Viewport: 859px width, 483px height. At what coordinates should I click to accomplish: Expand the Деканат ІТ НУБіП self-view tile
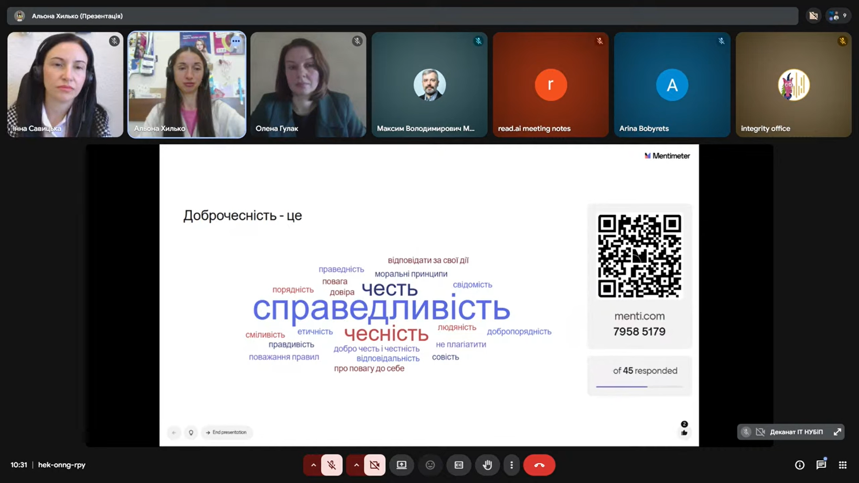pyautogui.click(x=837, y=432)
